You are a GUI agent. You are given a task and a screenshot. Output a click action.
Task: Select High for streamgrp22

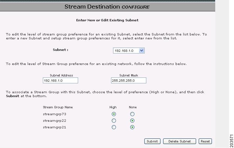tap(114, 120)
